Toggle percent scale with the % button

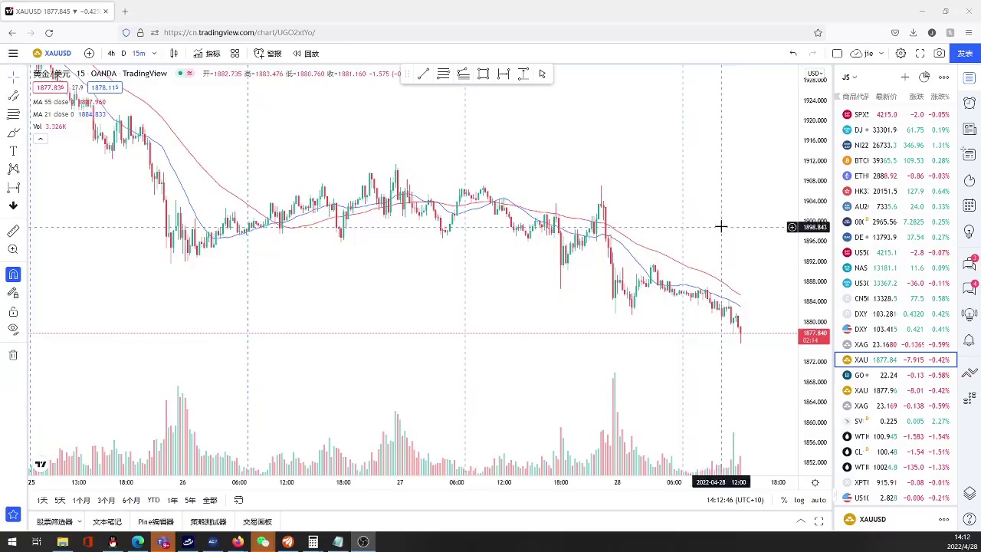[x=783, y=501]
